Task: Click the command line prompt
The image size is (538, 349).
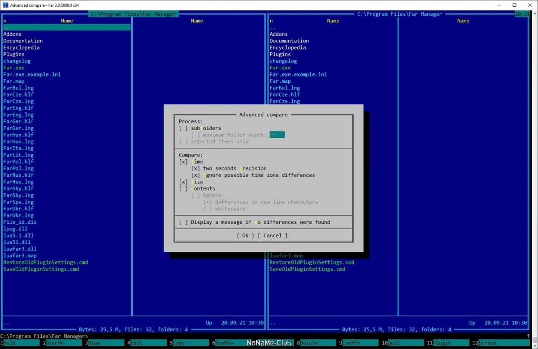Action: point(44,336)
